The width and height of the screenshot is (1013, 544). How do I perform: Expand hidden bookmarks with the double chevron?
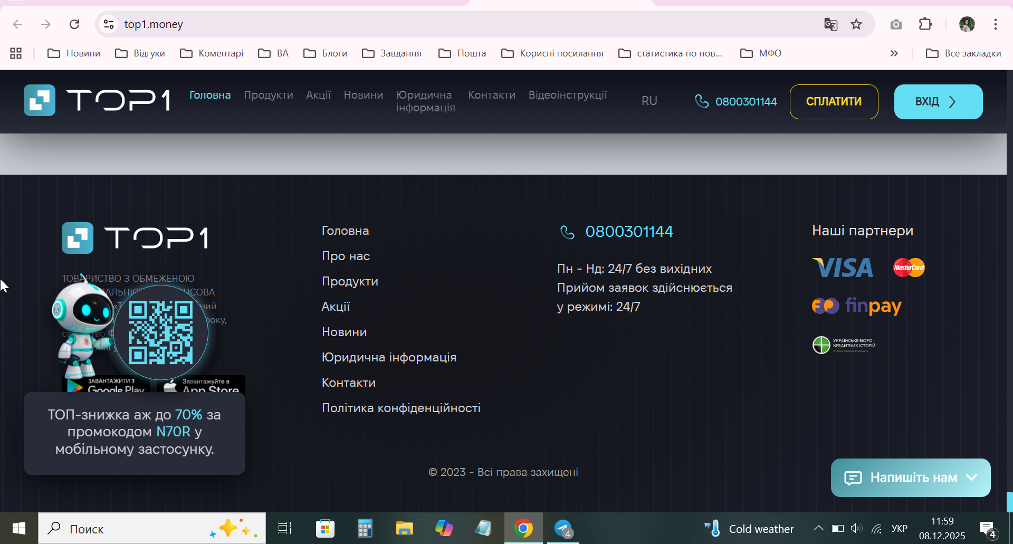point(894,53)
